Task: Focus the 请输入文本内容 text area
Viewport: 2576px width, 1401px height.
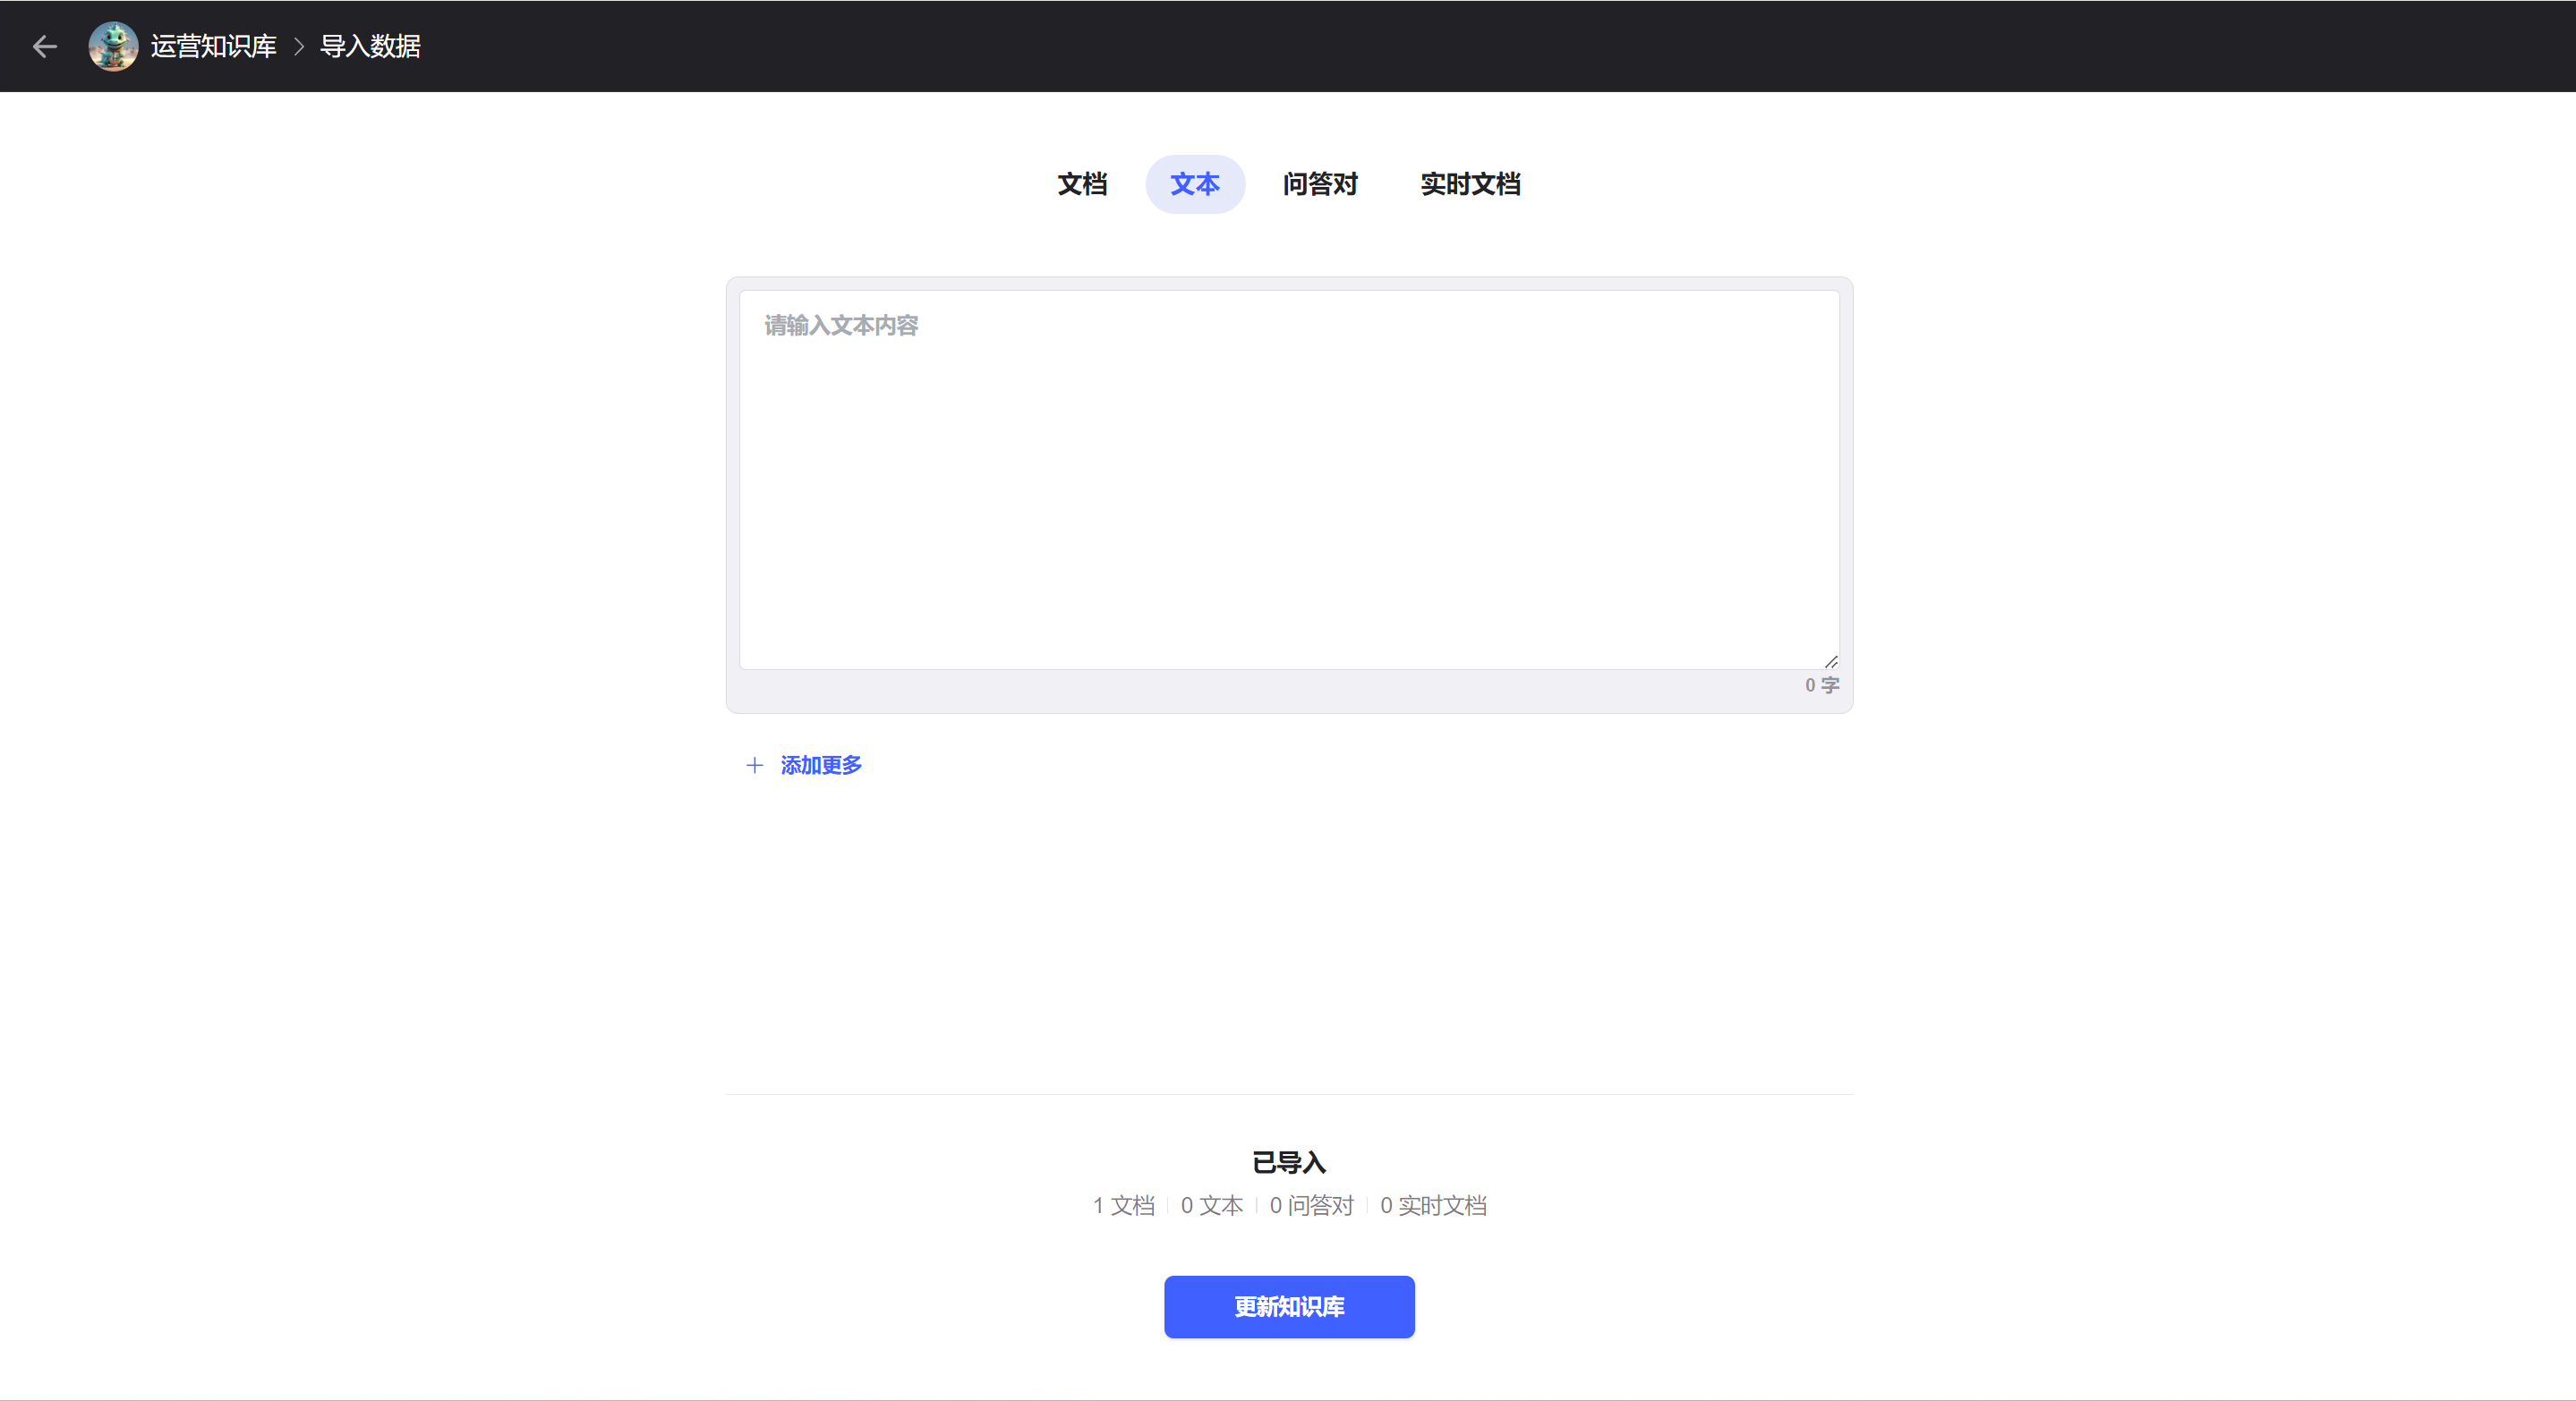Action: [1288, 480]
